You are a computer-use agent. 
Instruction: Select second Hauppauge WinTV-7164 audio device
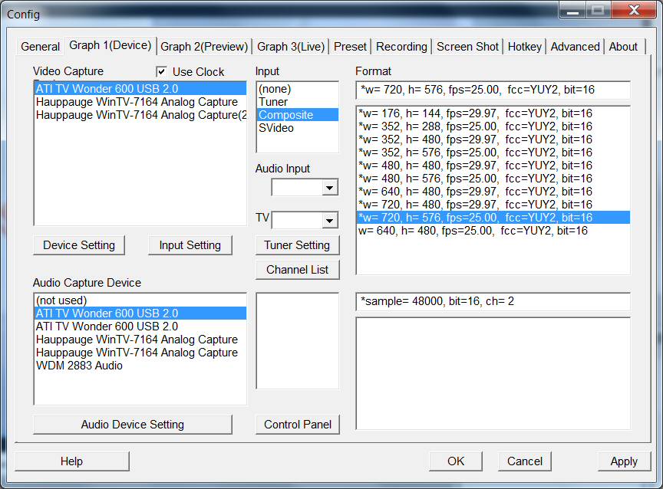[140, 353]
